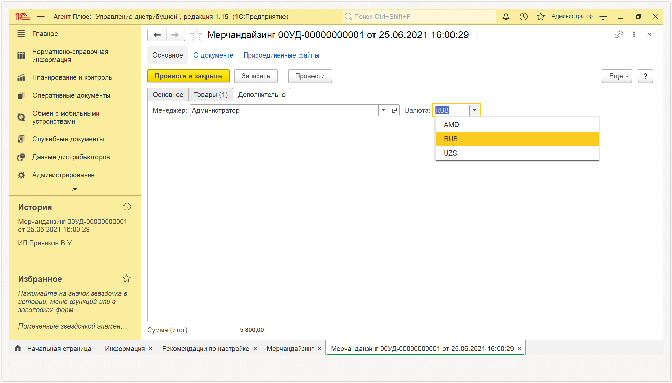This screenshot has width=672, height=383.
Task: Switch to Рекомендации по настройке tab
Action: (206, 349)
